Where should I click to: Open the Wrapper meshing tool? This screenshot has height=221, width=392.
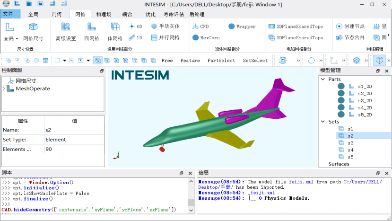242,27
